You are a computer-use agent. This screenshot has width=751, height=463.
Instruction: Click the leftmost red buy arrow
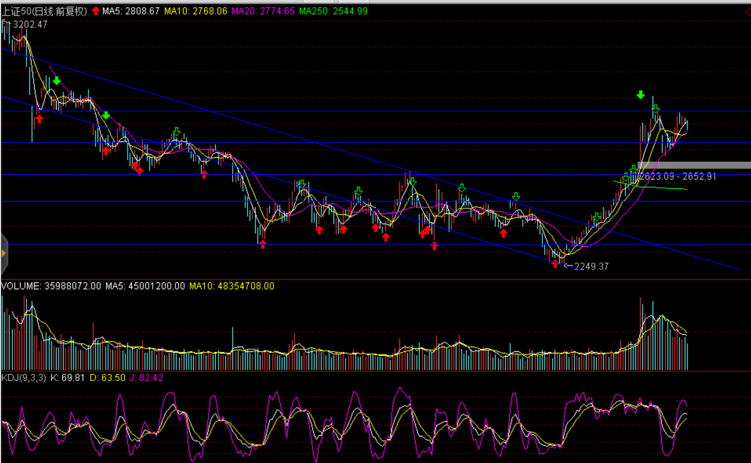click(39, 119)
